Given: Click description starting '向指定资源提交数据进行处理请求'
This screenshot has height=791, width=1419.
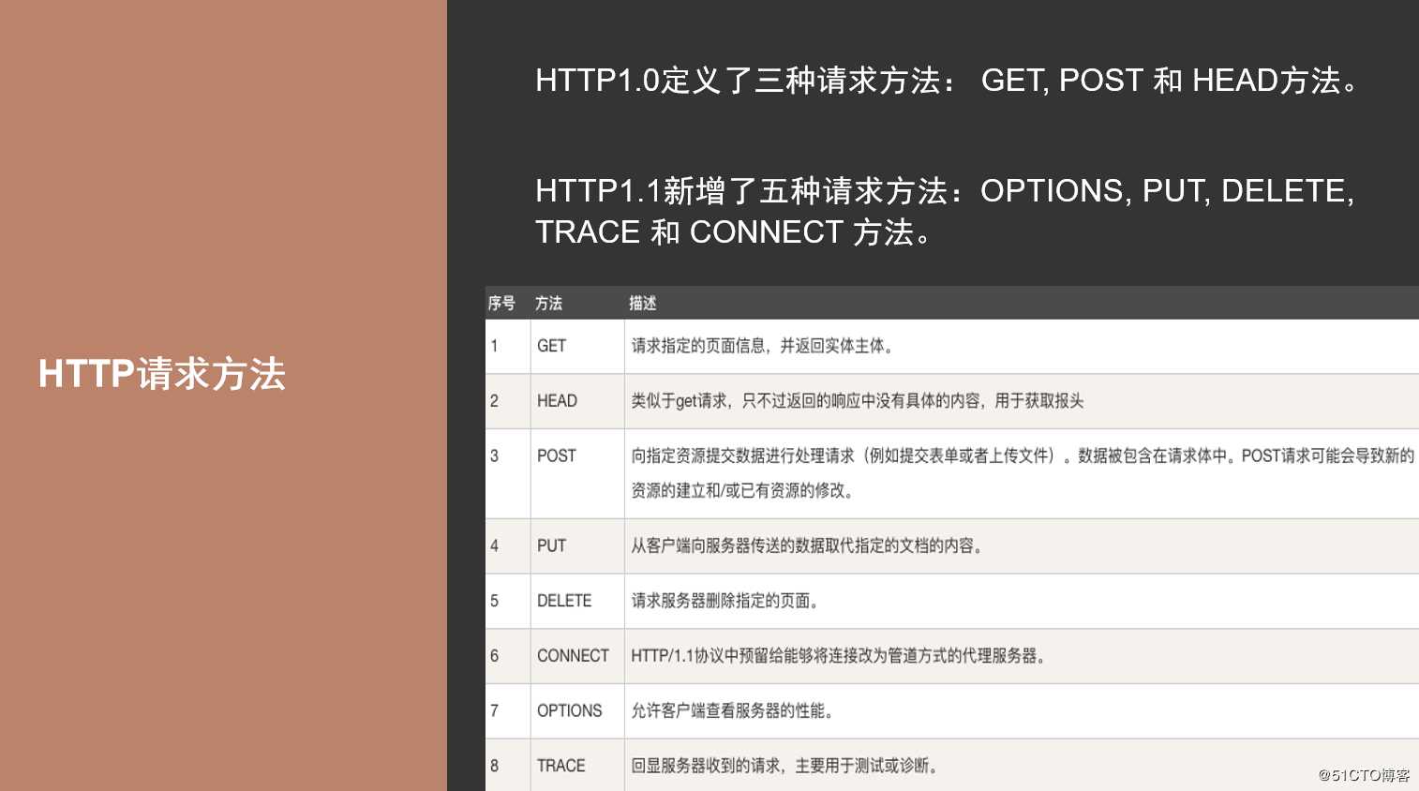Looking at the screenshot, I should click(x=1023, y=456).
